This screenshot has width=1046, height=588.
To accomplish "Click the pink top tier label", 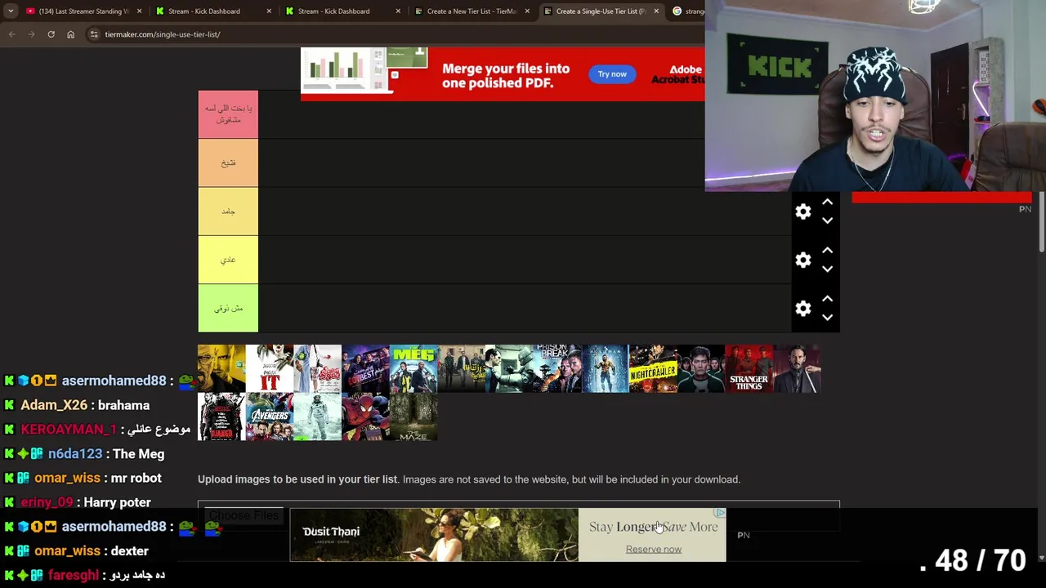I will click(228, 114).
